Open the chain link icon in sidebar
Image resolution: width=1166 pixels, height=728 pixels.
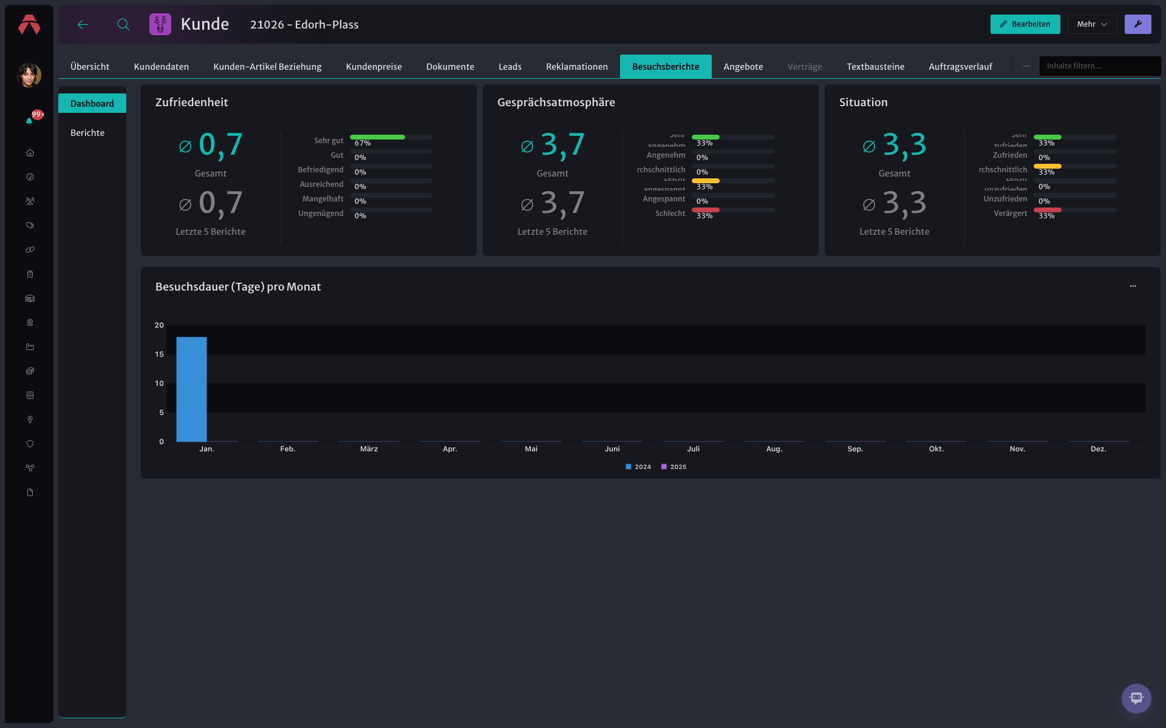(30, 250)
